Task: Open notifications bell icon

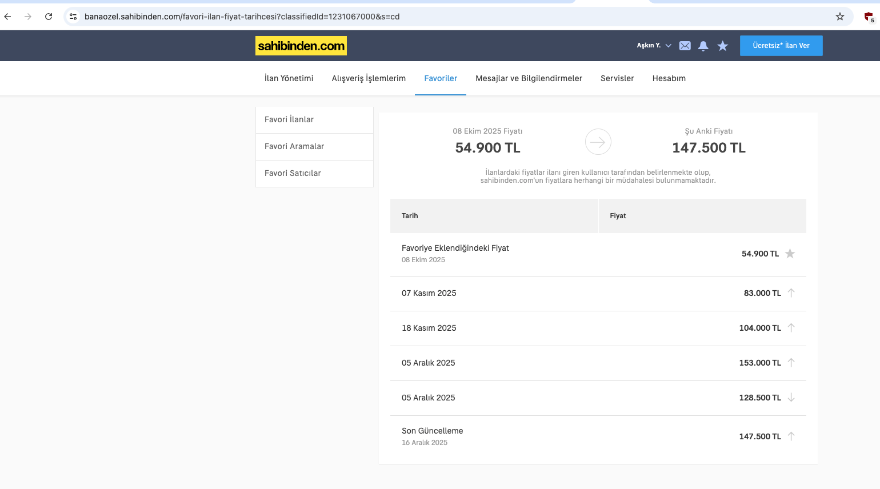Action: point(703,46)
